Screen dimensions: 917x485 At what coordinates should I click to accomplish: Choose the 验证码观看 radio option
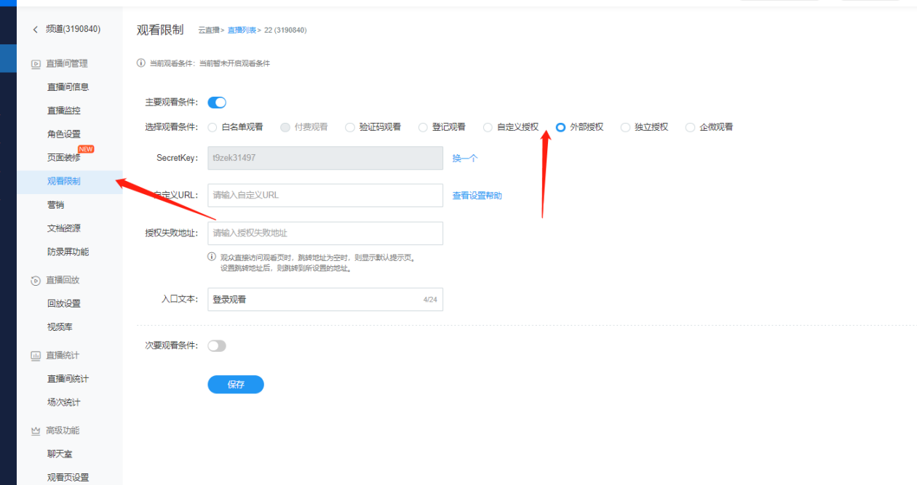(x=350, y=127)
